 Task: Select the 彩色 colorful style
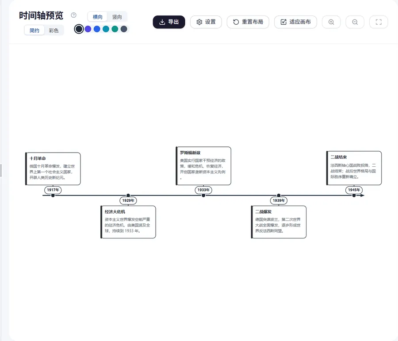tap(54, 31)
